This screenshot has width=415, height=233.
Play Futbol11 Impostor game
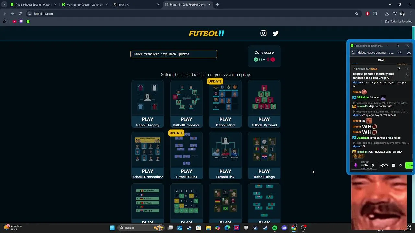tap(186, 104)
